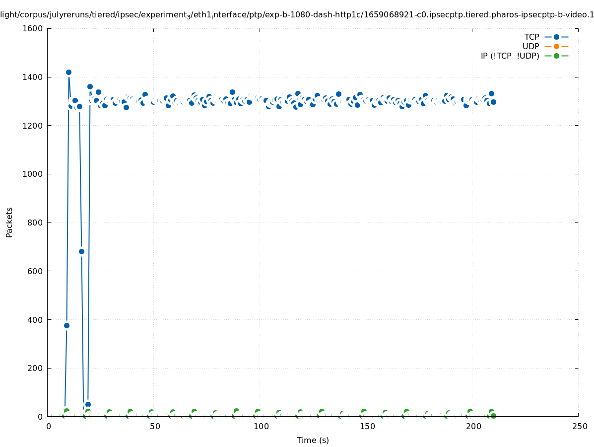Click the 1600 y-axis tick label
This screenshot has width=594, height=447.
(33, 28)
